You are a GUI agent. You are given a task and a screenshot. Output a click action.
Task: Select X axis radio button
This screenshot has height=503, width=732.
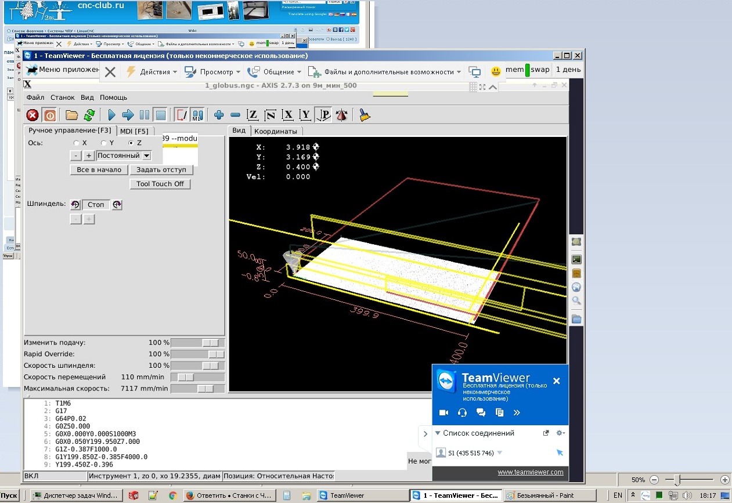[77, 143]
